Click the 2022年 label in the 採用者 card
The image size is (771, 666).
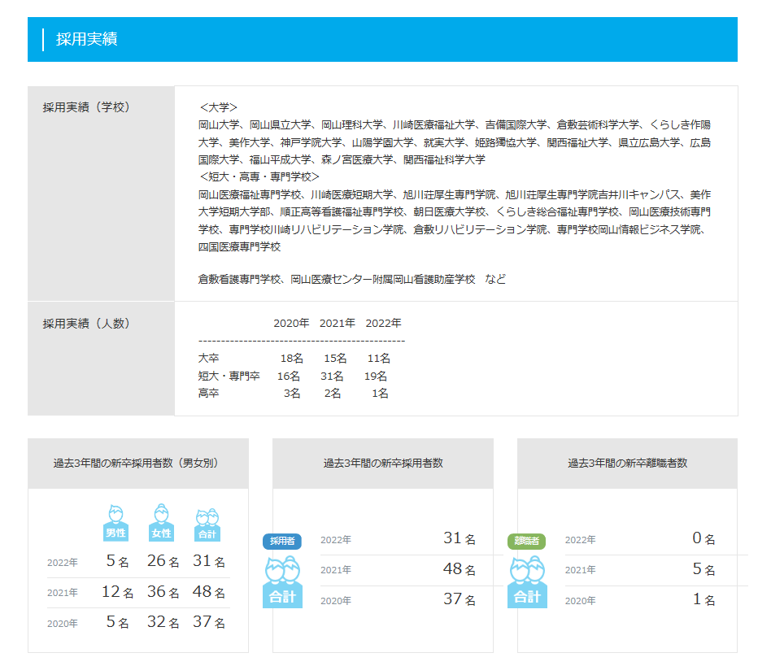pos(336,540)
